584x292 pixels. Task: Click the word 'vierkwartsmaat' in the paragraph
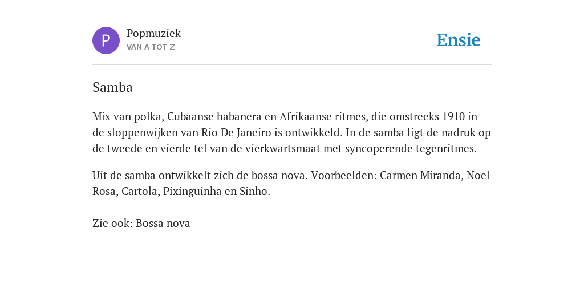[x=283, y=149]
